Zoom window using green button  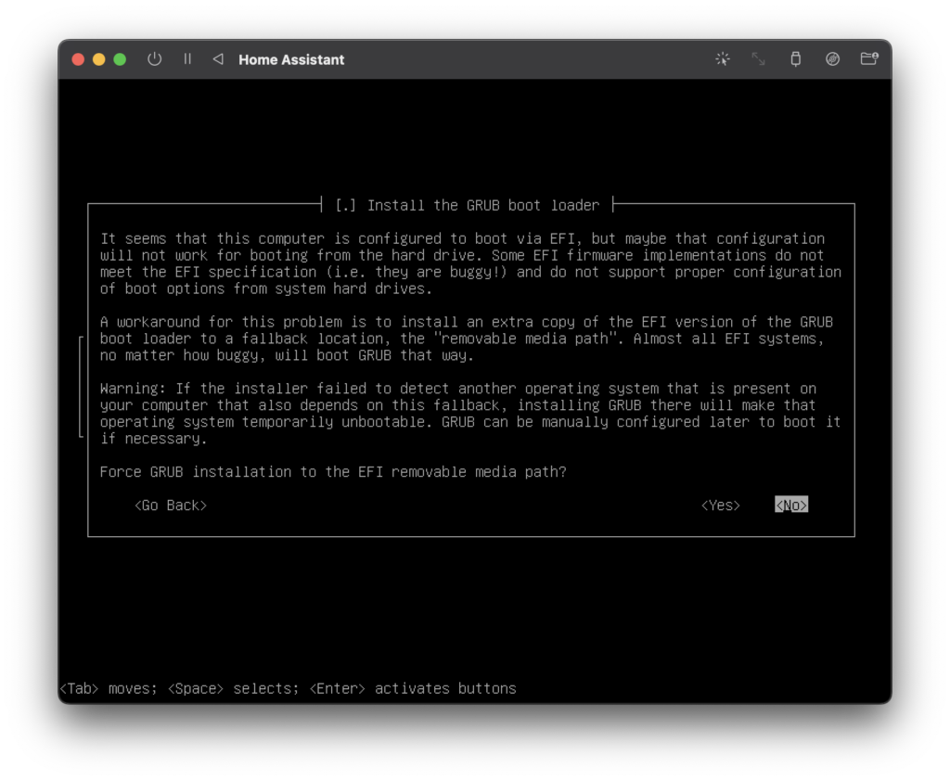click(x=120, y=59)
